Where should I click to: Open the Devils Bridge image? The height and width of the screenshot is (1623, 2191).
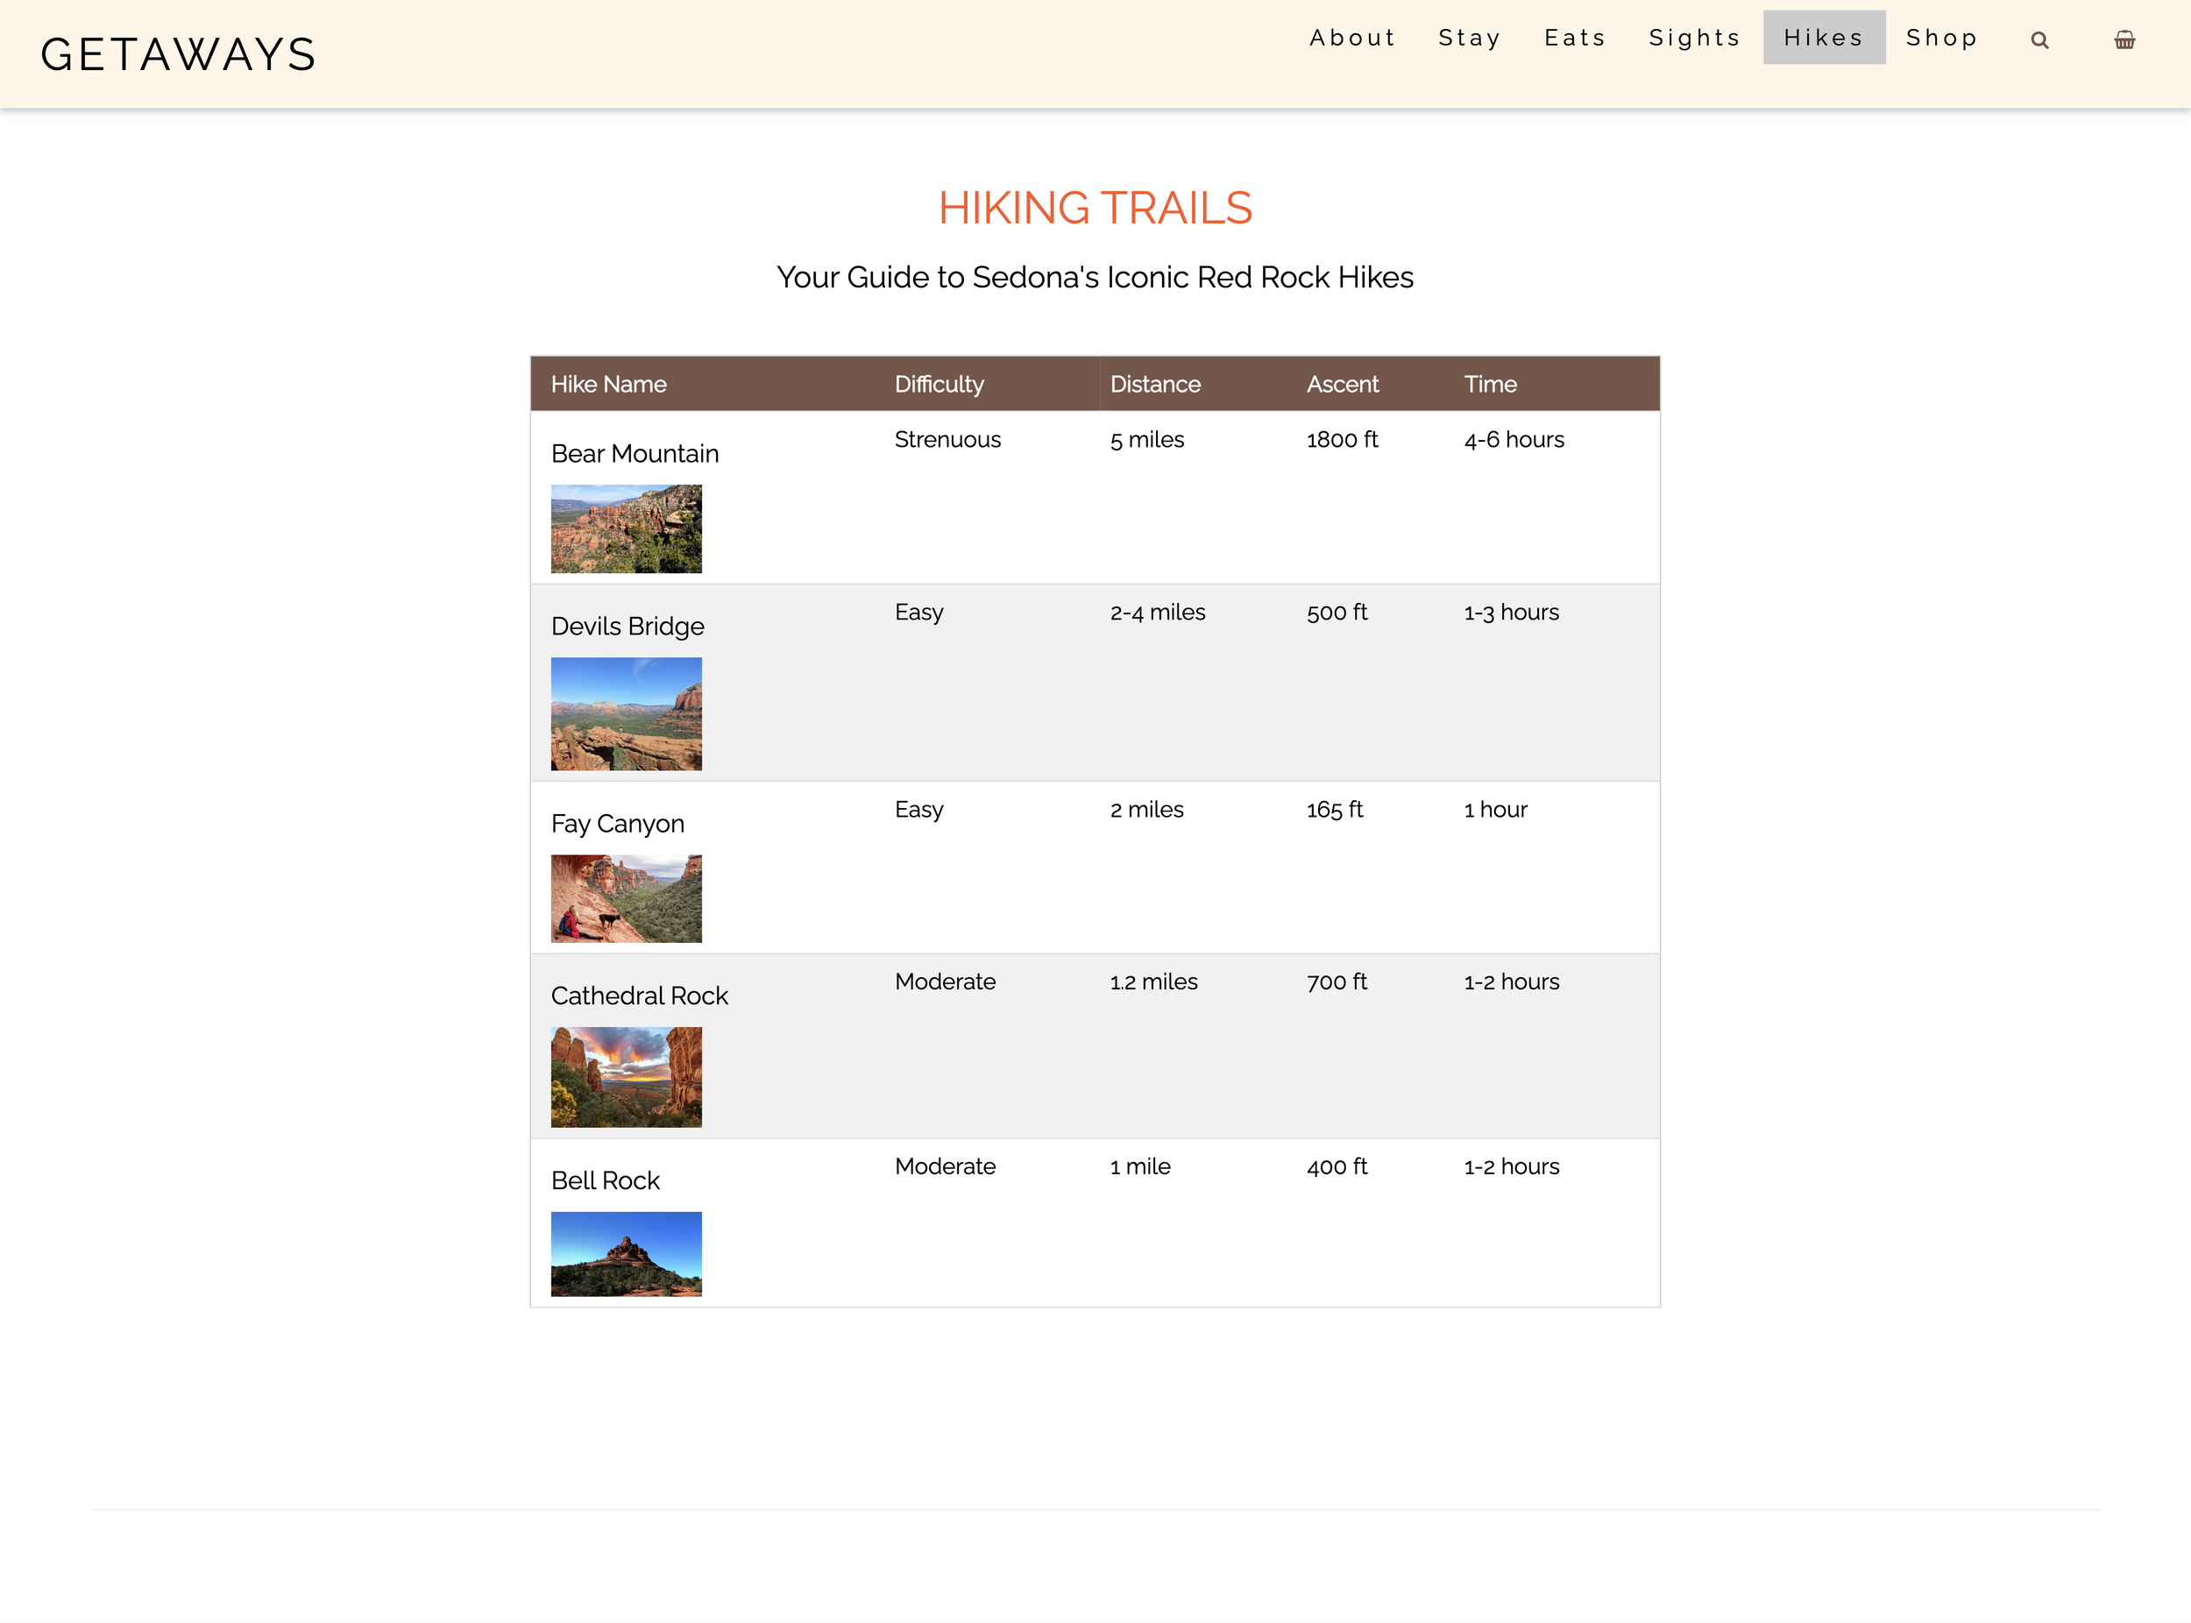[626, 714]
